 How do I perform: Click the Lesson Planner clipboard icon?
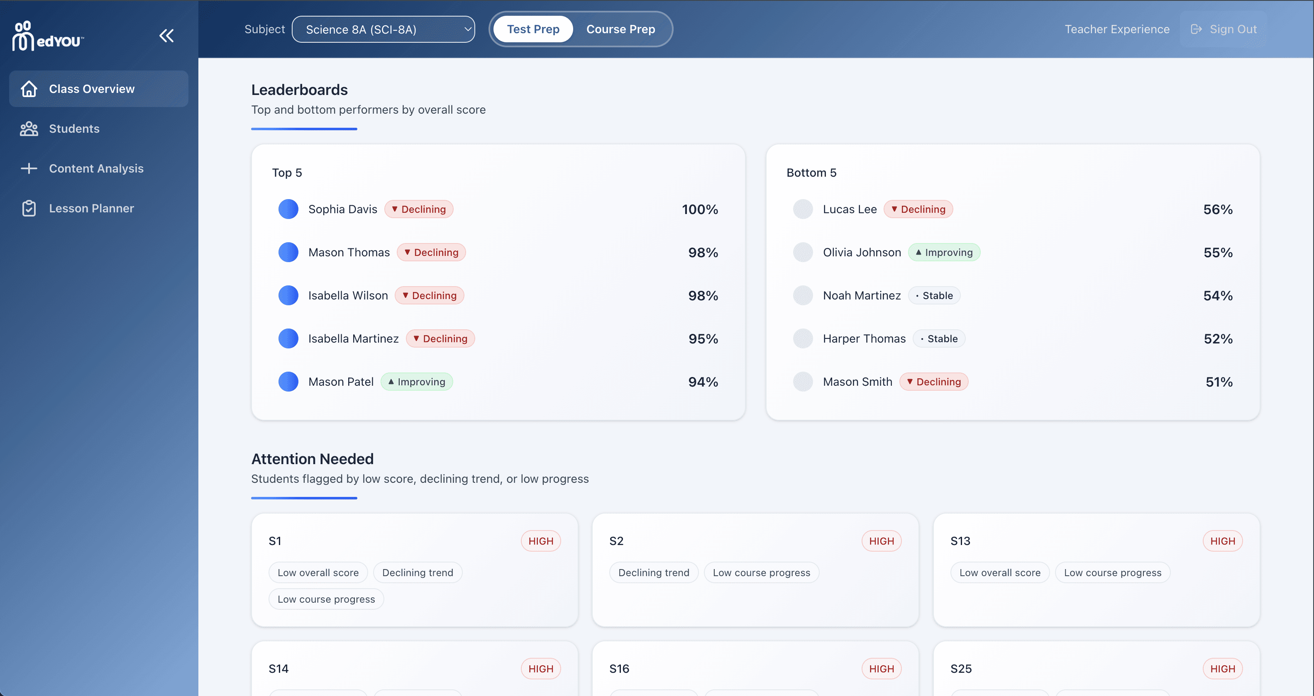pos(29,208)
